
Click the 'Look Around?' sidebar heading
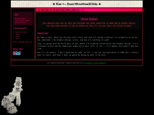20,28
